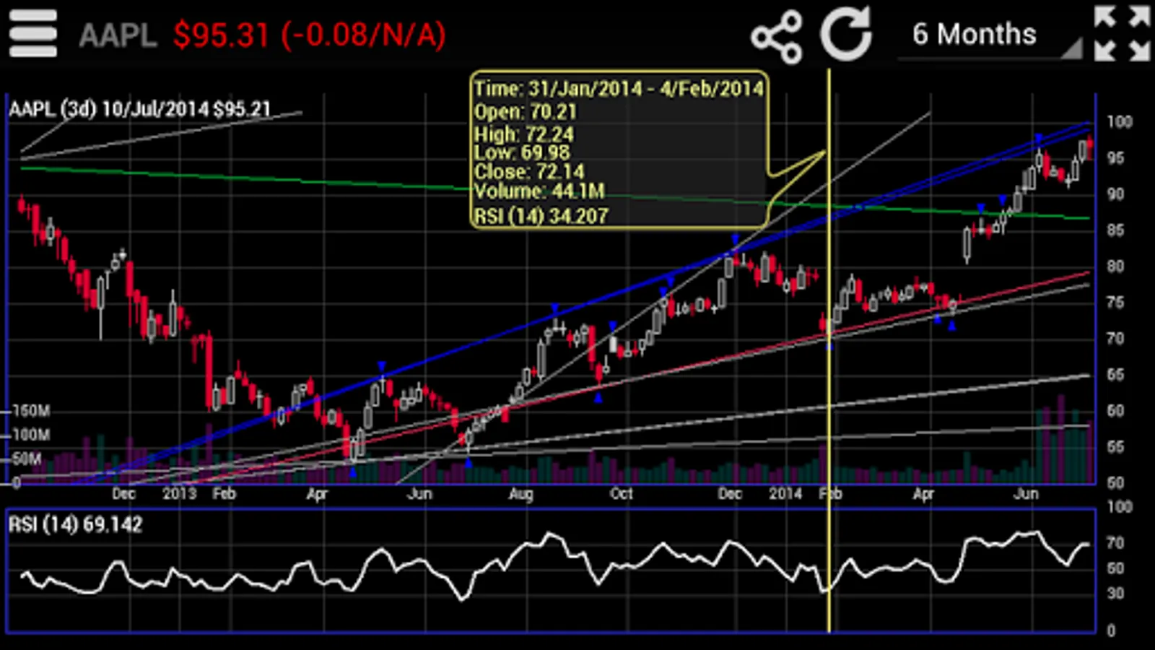The width and height of the screenshot is (1155, 650).
Task: Refresh the chart data
Action: 847,34
